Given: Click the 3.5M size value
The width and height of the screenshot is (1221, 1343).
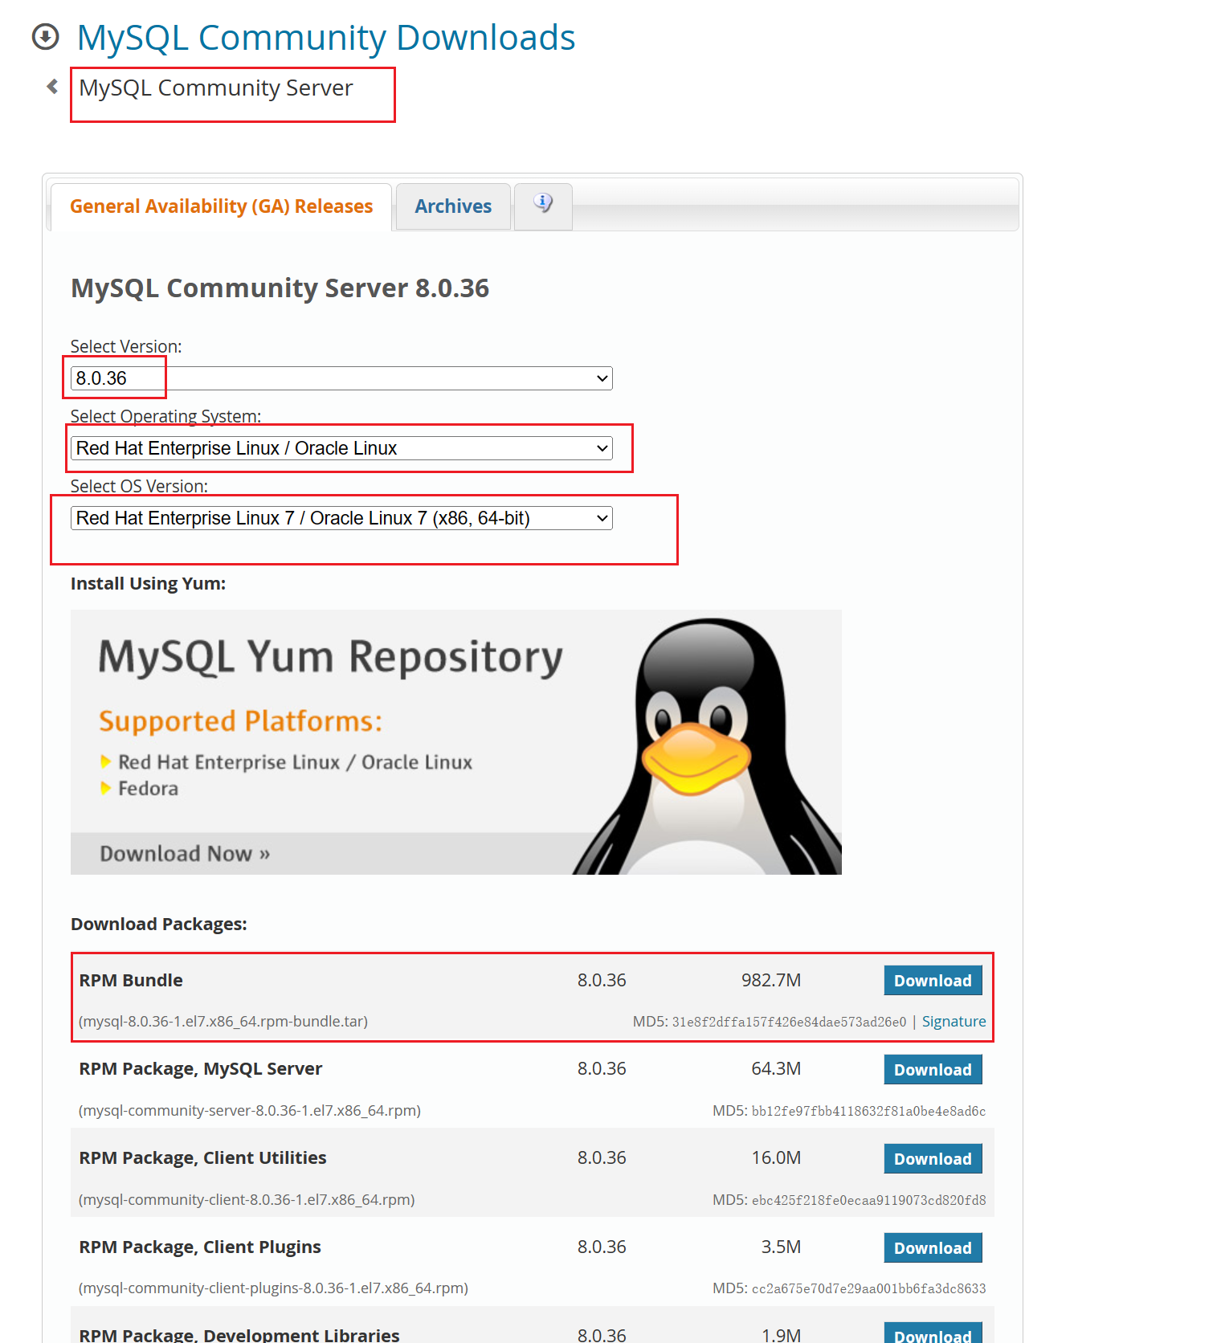Looking at the screenshot, I should point(781,1247).
